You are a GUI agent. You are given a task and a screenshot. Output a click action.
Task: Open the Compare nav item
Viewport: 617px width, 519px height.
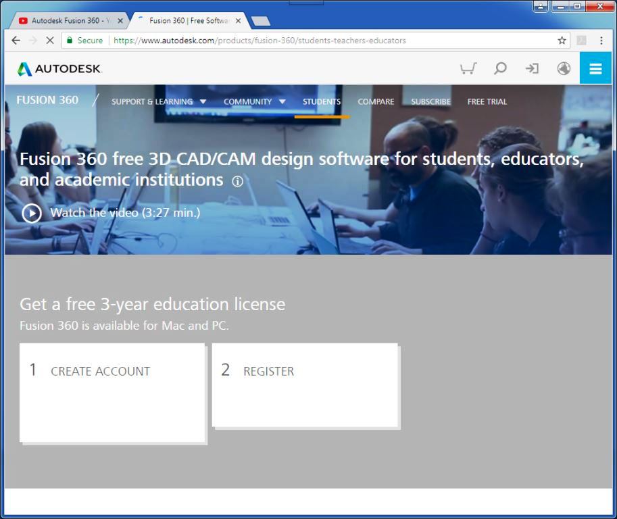click(376, 101)
